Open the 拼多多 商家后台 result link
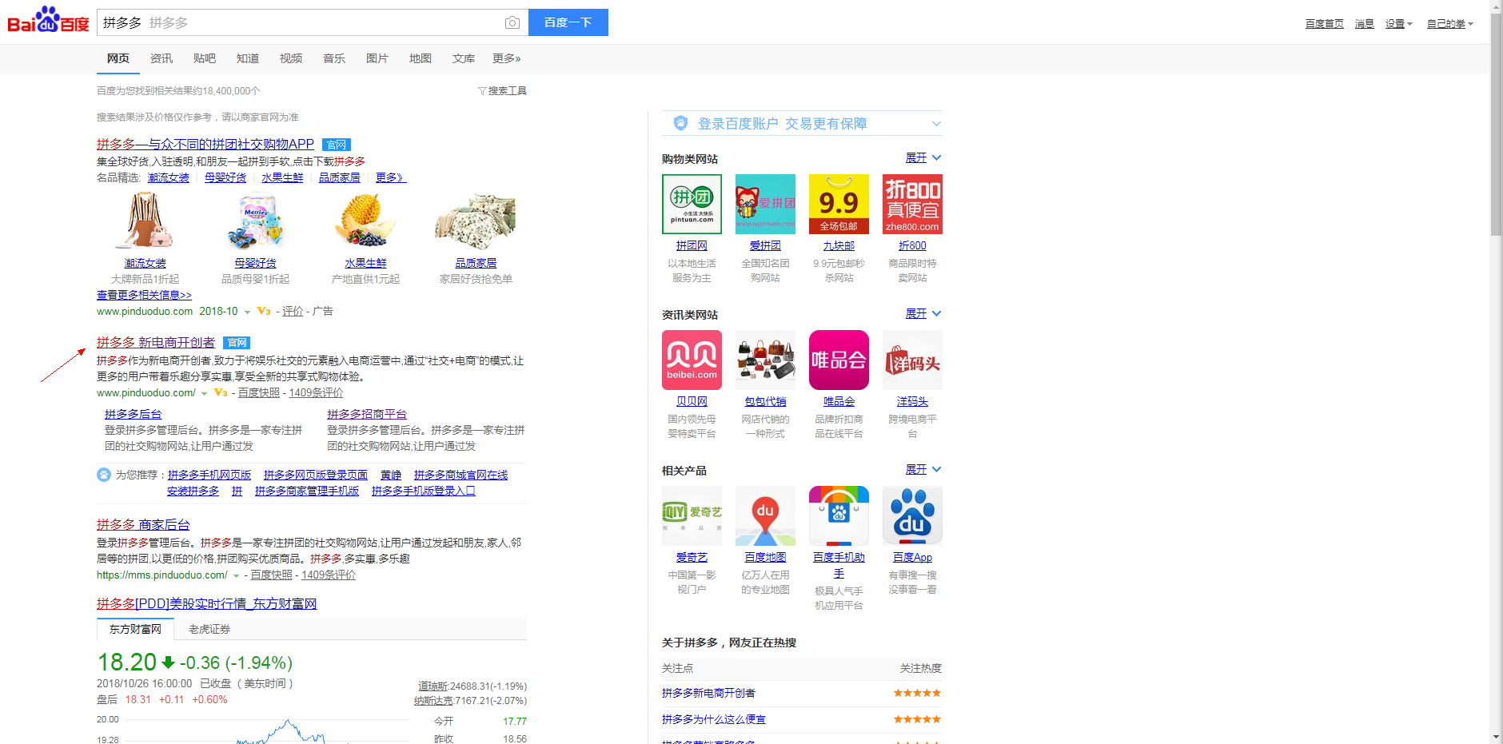 (143, 525)
